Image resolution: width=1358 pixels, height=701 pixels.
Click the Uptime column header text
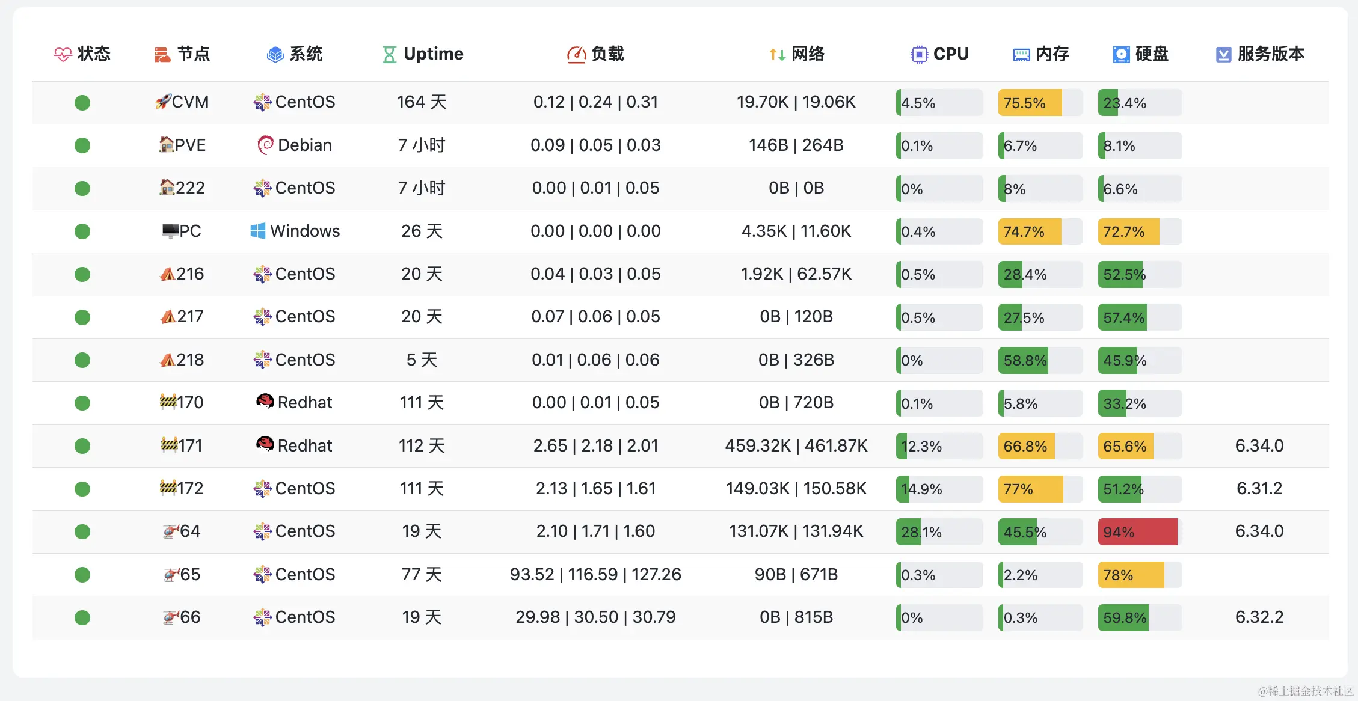coord(433,54)
